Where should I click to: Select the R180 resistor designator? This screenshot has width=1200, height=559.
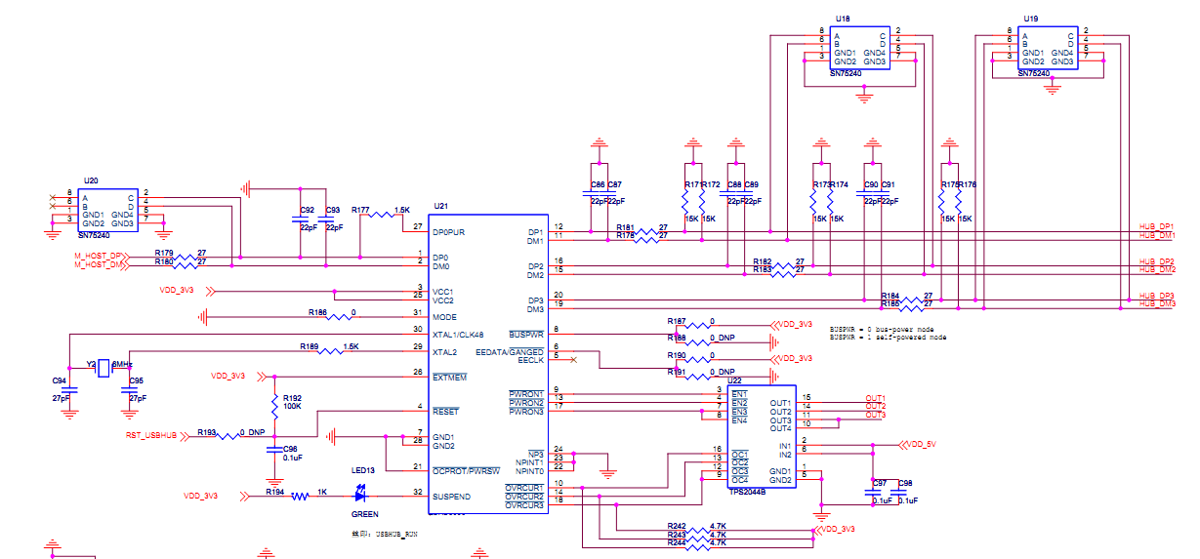tap(164, 260)
